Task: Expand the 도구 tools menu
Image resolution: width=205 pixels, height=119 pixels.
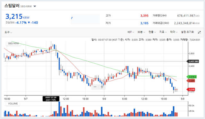Action: click(8, 32)
